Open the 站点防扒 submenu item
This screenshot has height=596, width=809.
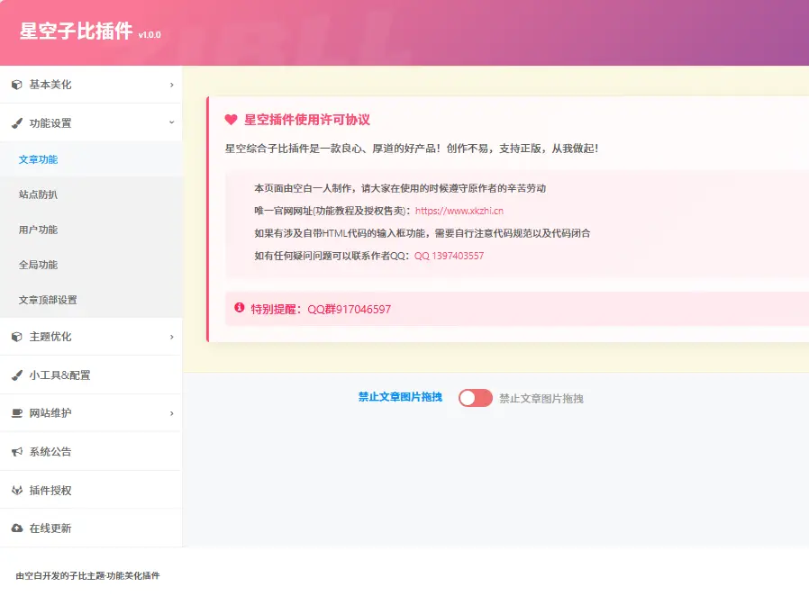tap(38, 194)
